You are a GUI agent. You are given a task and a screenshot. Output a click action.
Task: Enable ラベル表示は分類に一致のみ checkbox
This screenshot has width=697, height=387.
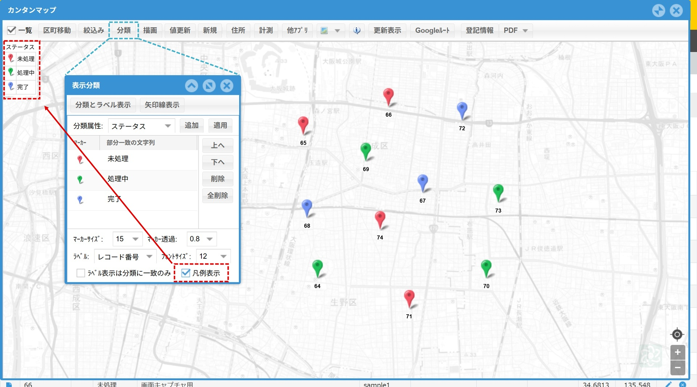click(x=81, y=273)
